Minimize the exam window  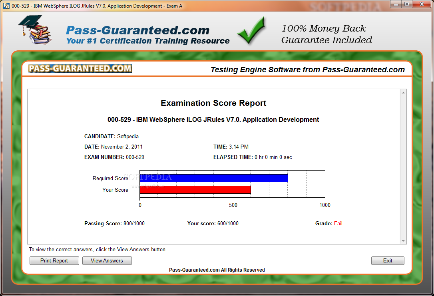coord(396,4)
